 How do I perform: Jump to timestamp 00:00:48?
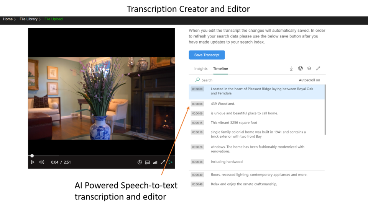pyautogui.click(x=197, y=184)
